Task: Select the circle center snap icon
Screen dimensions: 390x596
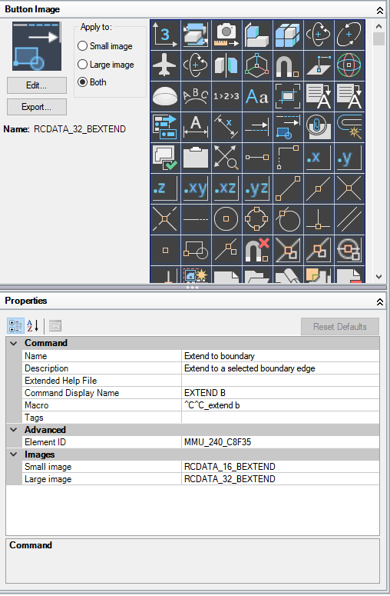Action: (x=226, y=220)
